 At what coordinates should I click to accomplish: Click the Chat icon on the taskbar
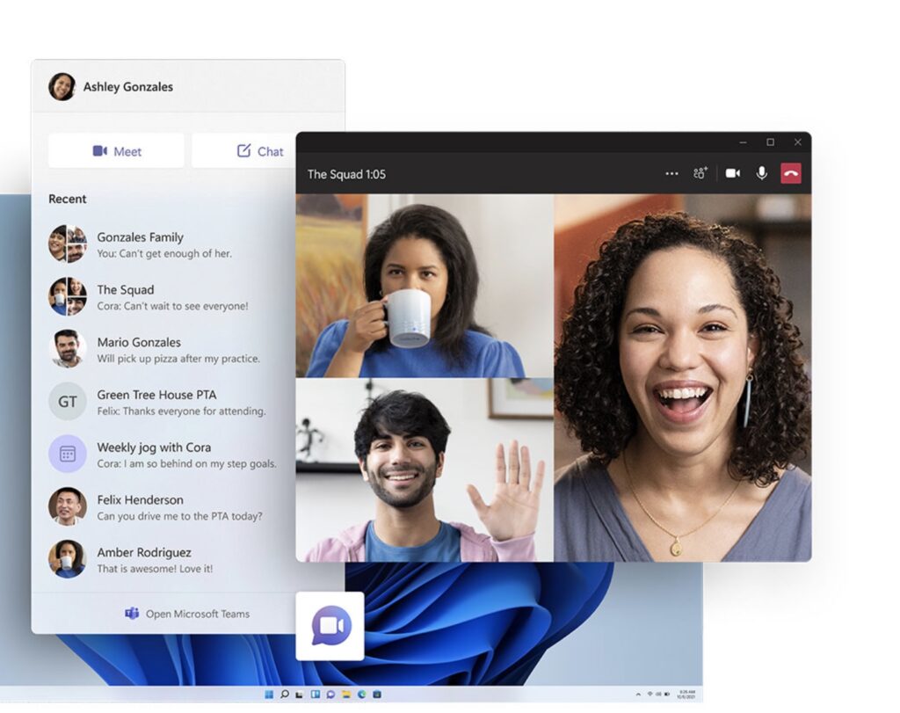coord(330,695)
